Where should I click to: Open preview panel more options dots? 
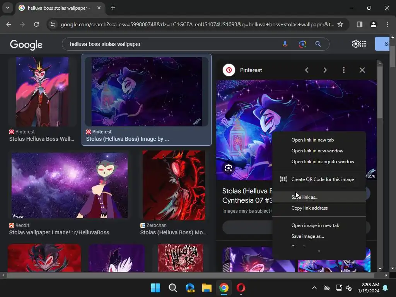344,70
